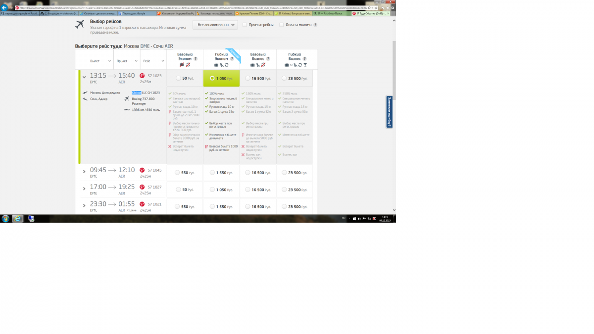
Task: Tick the Прямые рейсы checkbox
Action: tap(245, 25)
